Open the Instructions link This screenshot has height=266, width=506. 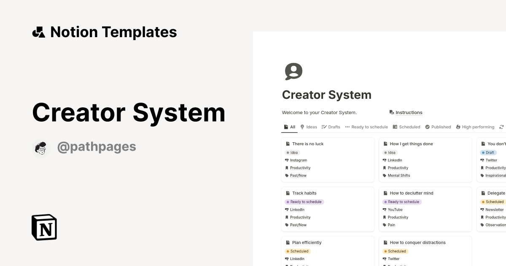tap(409, 112)
